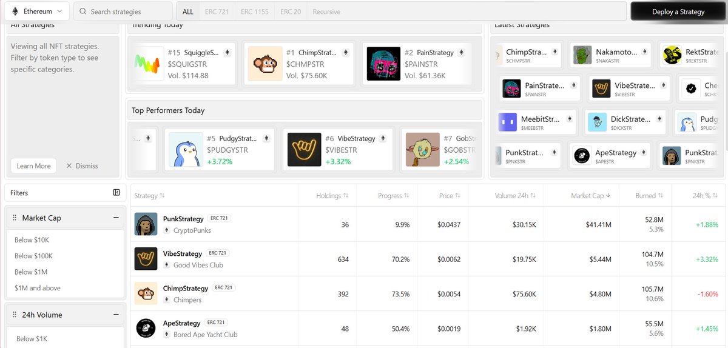Select the Below $1M market cap filter

pyautogui.click(x=31, y=272)
